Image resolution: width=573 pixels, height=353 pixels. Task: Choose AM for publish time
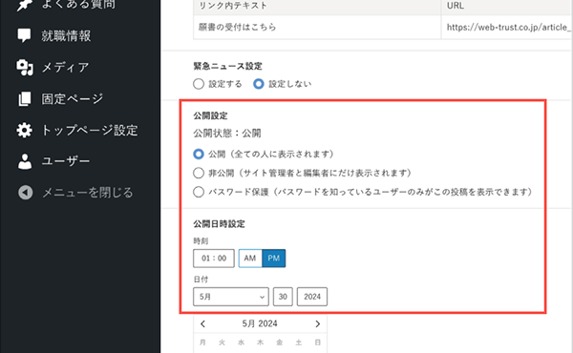click(x=250, y=259)
